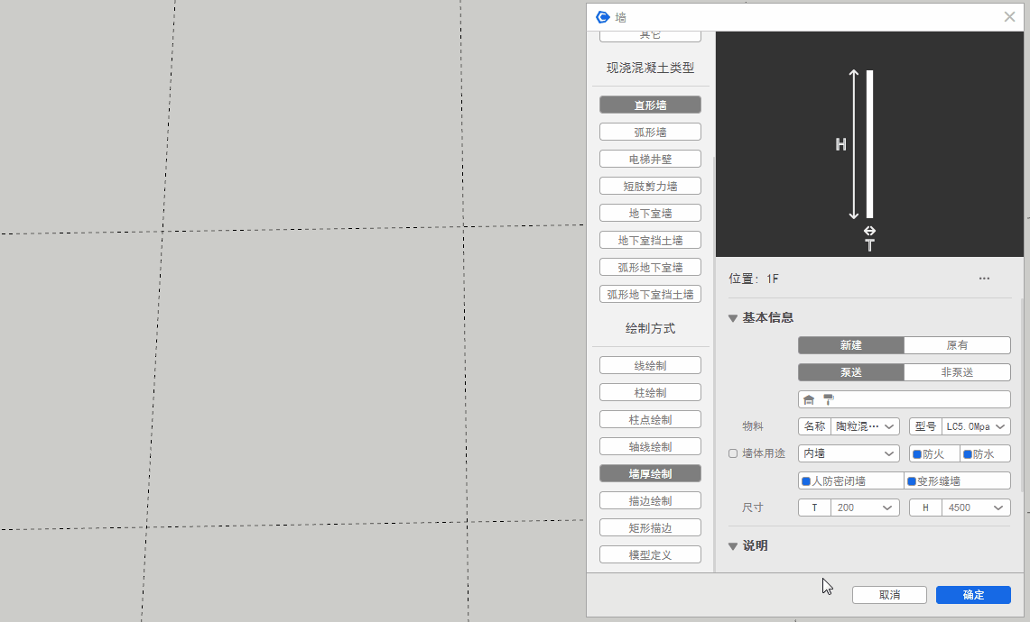Click the house icon in basic info

coord(809,399)
